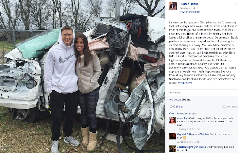
Task: Expand the post options chevron
Action: [x=235, y=4]
